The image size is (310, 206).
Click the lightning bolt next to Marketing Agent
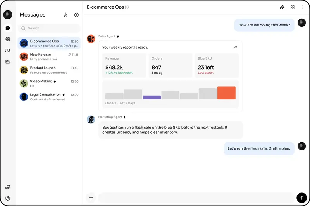click(x=124, y=117)
